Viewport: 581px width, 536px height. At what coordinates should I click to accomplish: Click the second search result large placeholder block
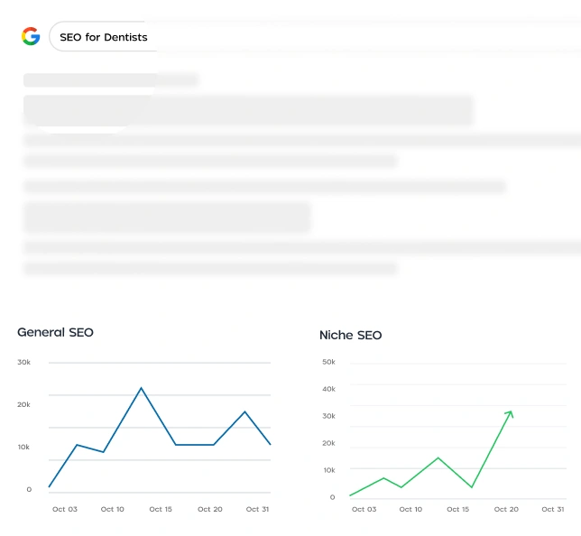pyautogui.click(x=167, y=217)
